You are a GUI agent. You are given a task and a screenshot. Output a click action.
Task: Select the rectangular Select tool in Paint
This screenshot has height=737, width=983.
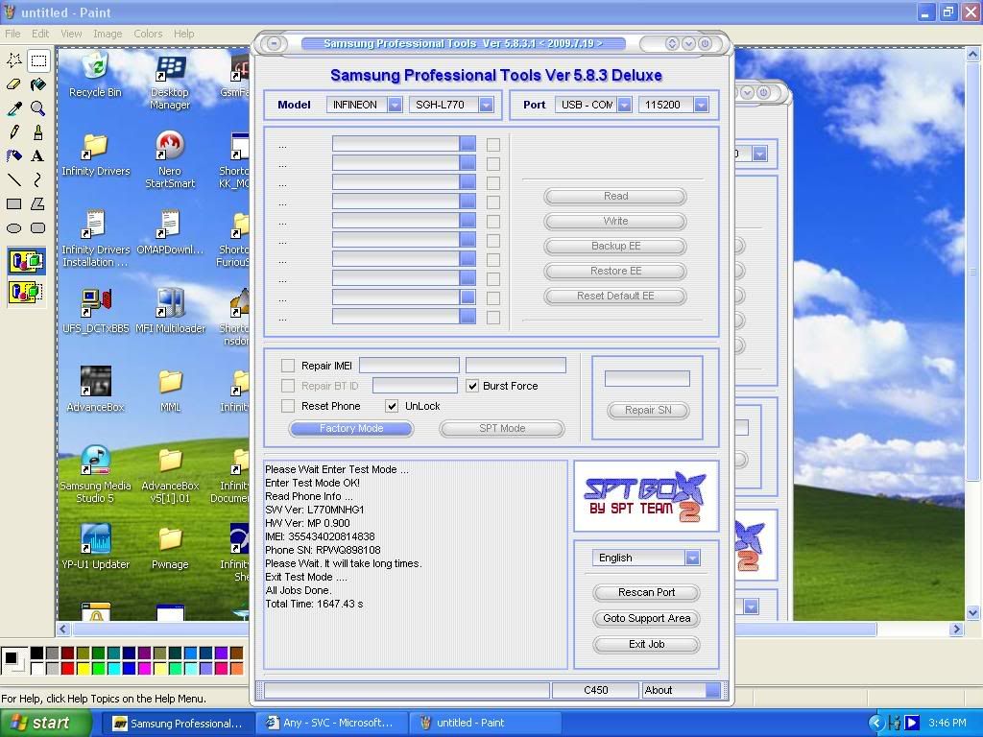click(x=38, y=60)
